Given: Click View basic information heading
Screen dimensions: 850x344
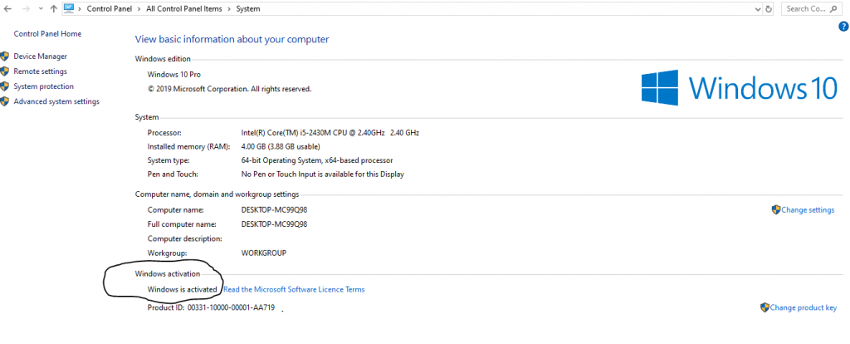Looking at the screenshot, I should pos(232,39).
